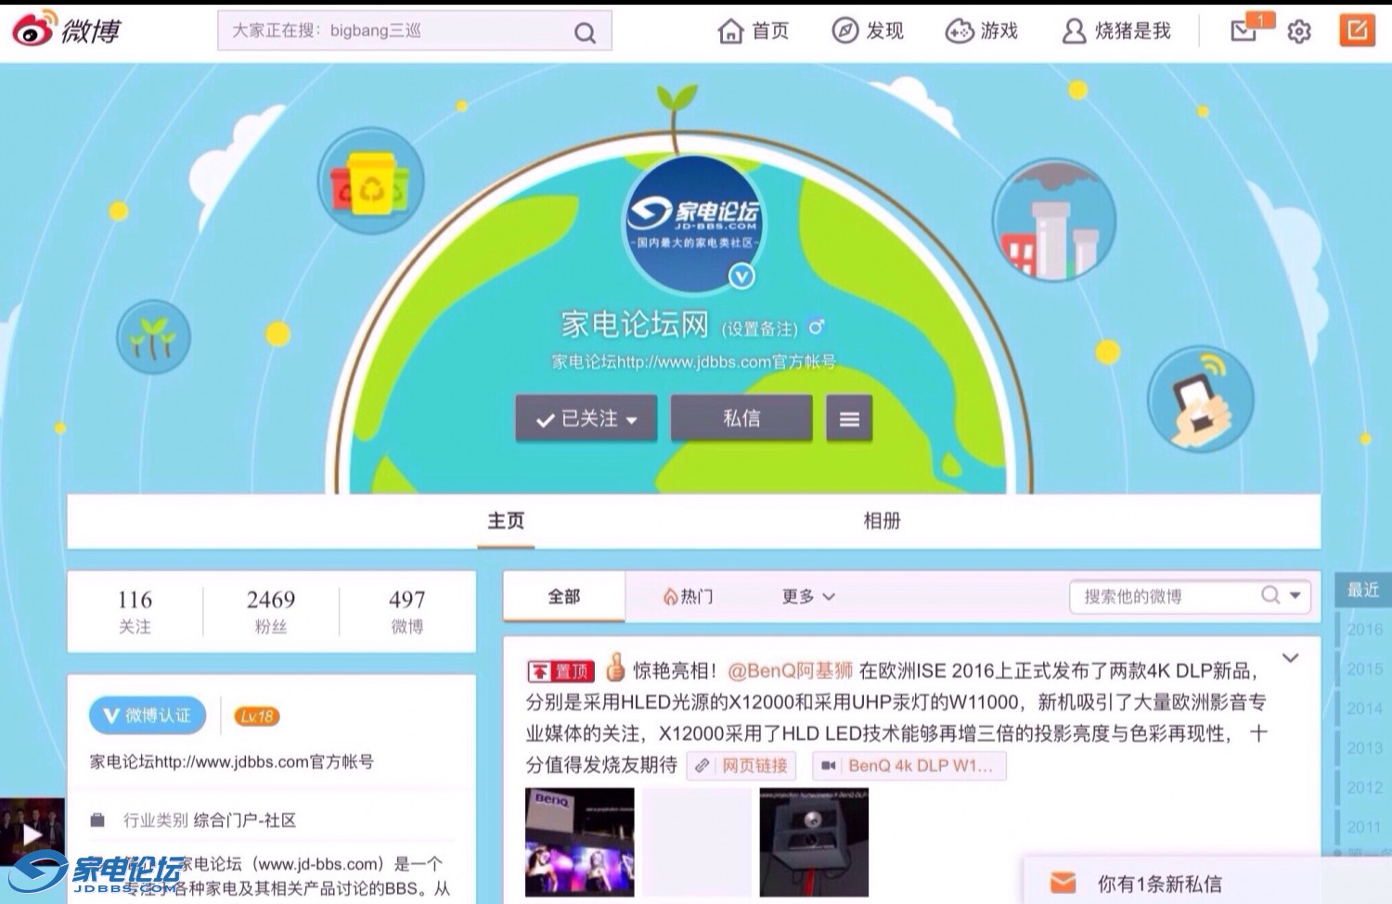Click the 置顶 pinned tag
This screenshot has width=1392, height=904.
[x=561, y=670]
